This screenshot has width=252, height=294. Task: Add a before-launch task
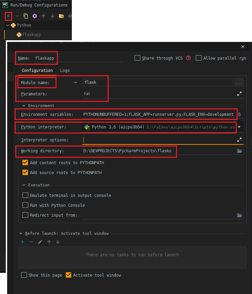tap(22, 242)
